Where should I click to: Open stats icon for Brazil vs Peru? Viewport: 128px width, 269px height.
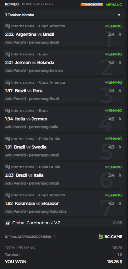(119, 91)
